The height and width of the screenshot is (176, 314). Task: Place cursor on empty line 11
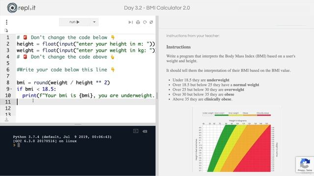86,102
